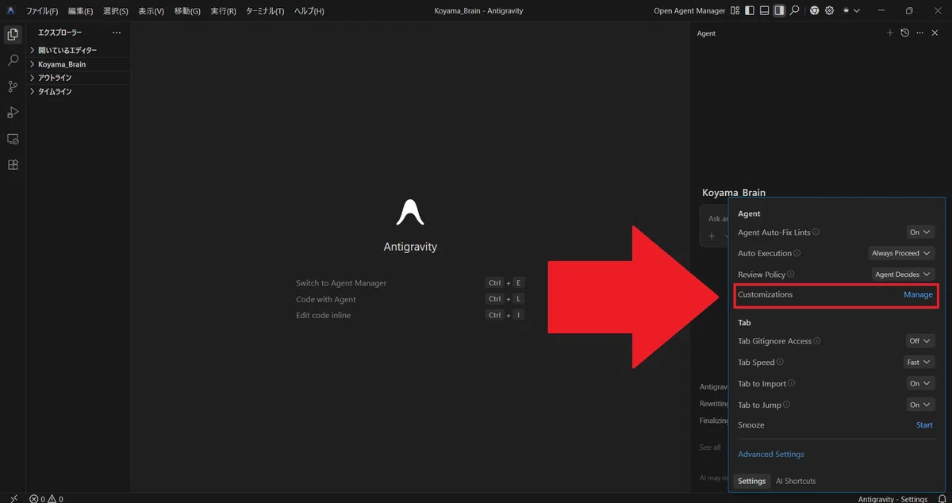
Task: Toggle bottom panel layout icon
Action: pyautogui.click(x=764, y=11)
